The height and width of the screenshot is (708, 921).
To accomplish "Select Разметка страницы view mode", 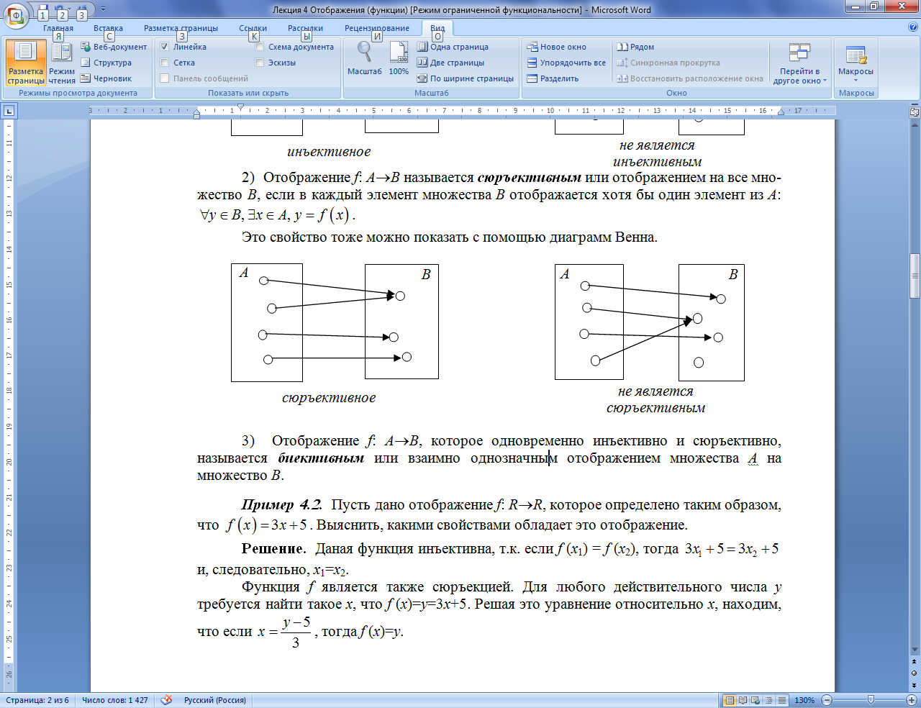I will [x=26, y=63].
